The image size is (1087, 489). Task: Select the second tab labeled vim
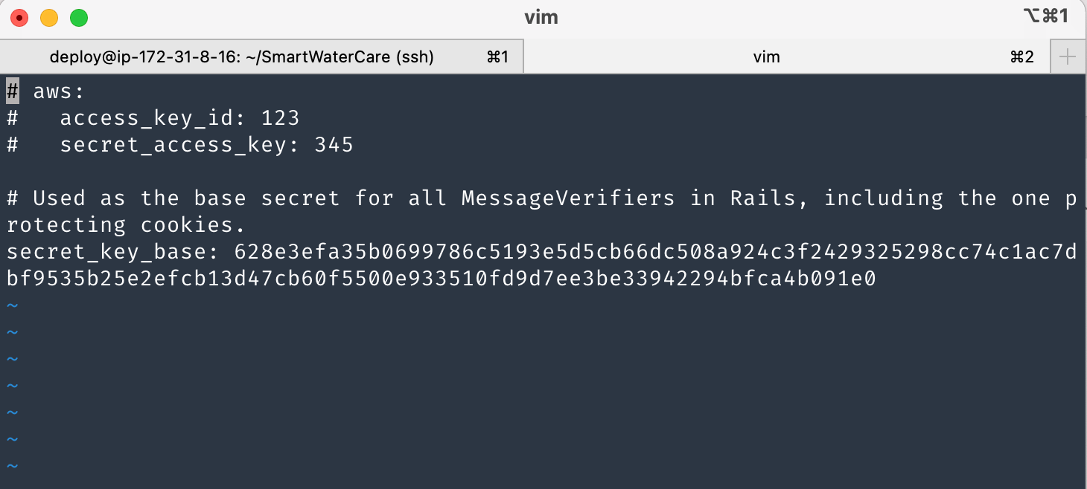point(766,56)
